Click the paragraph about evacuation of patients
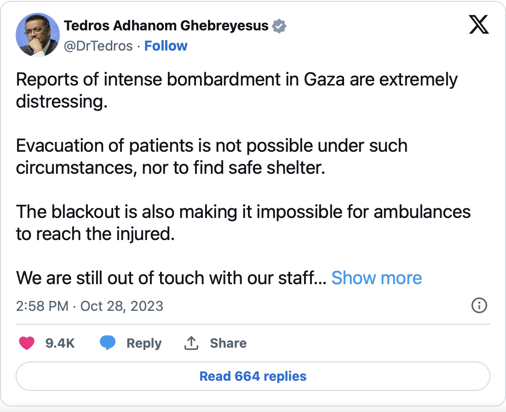The height and width of the screenshot is (412, 506). tap(212, 156)
